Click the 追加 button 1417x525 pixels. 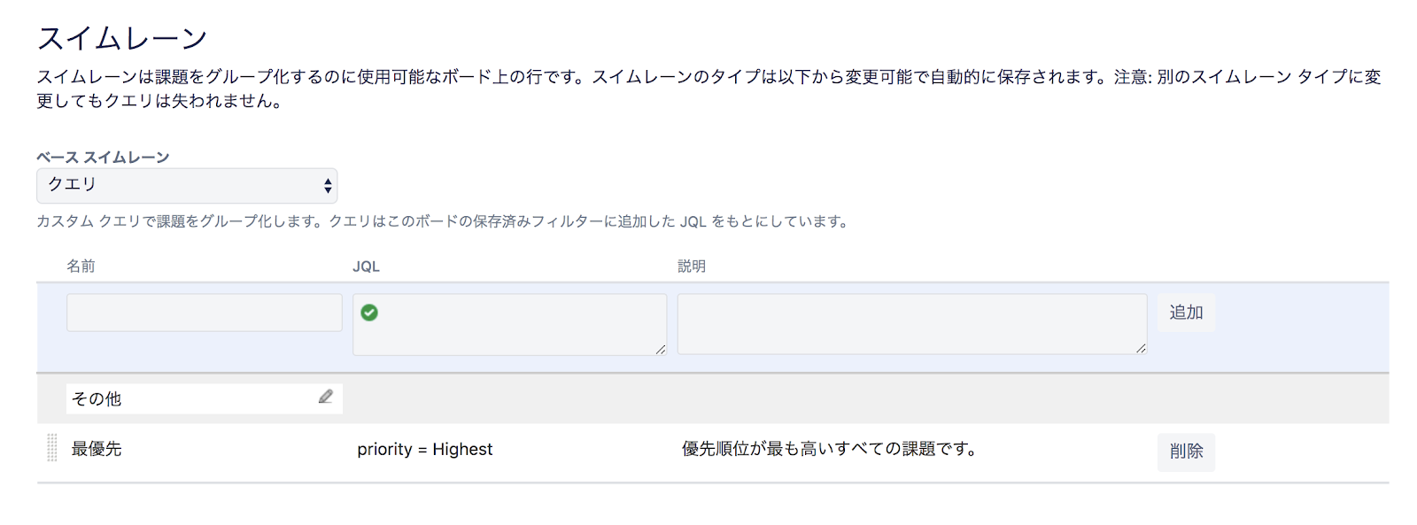click(x=1185, y=313)
